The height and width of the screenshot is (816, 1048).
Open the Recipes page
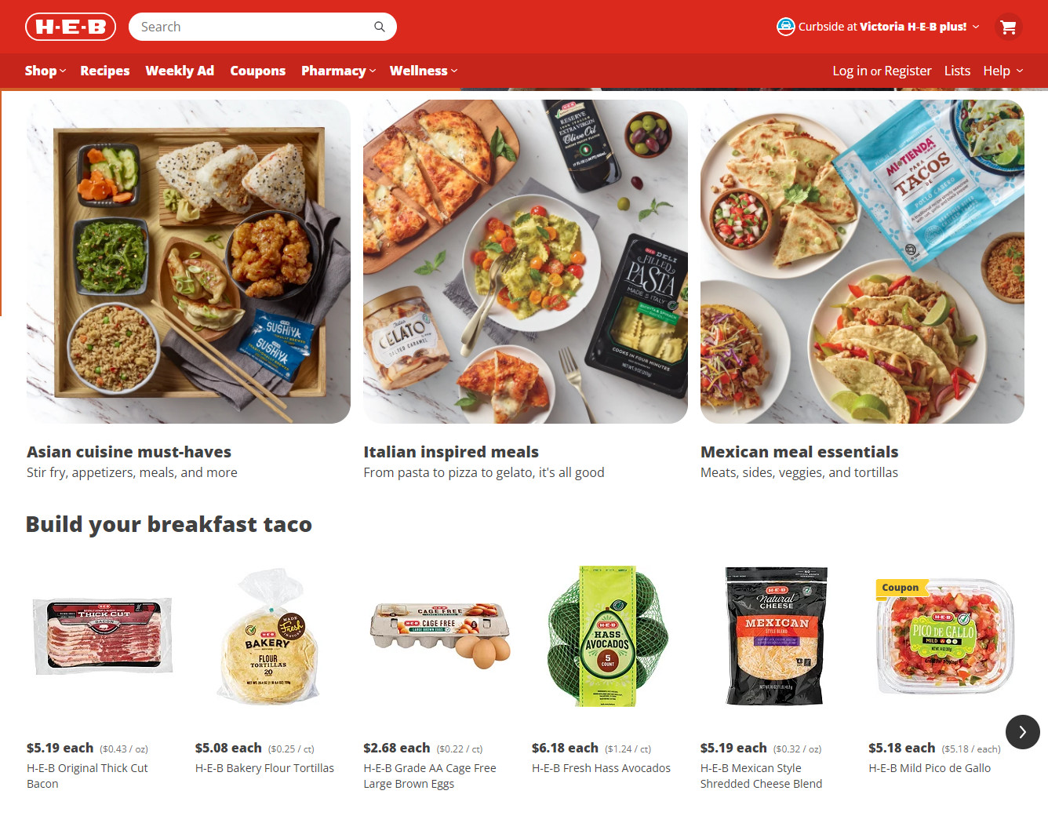coord(105,71)
